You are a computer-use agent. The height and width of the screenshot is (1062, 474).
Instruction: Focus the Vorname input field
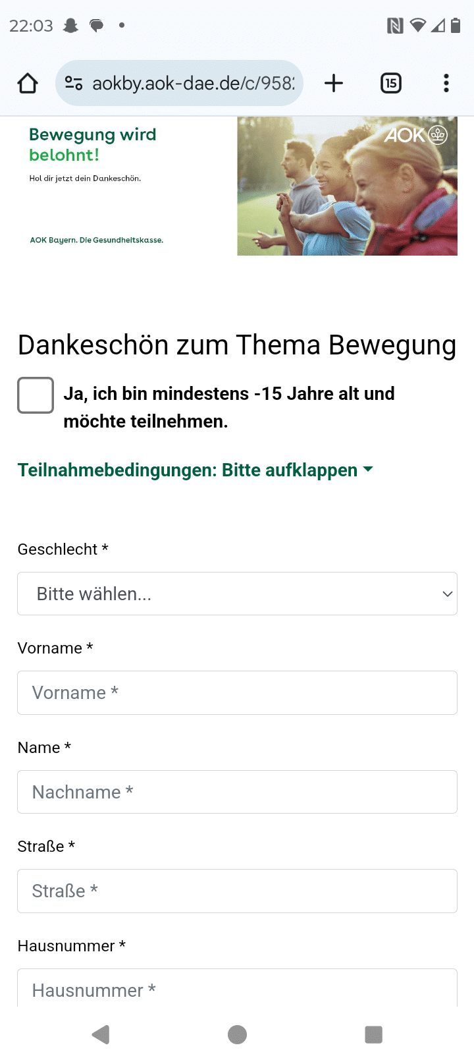tap(237, 692)
